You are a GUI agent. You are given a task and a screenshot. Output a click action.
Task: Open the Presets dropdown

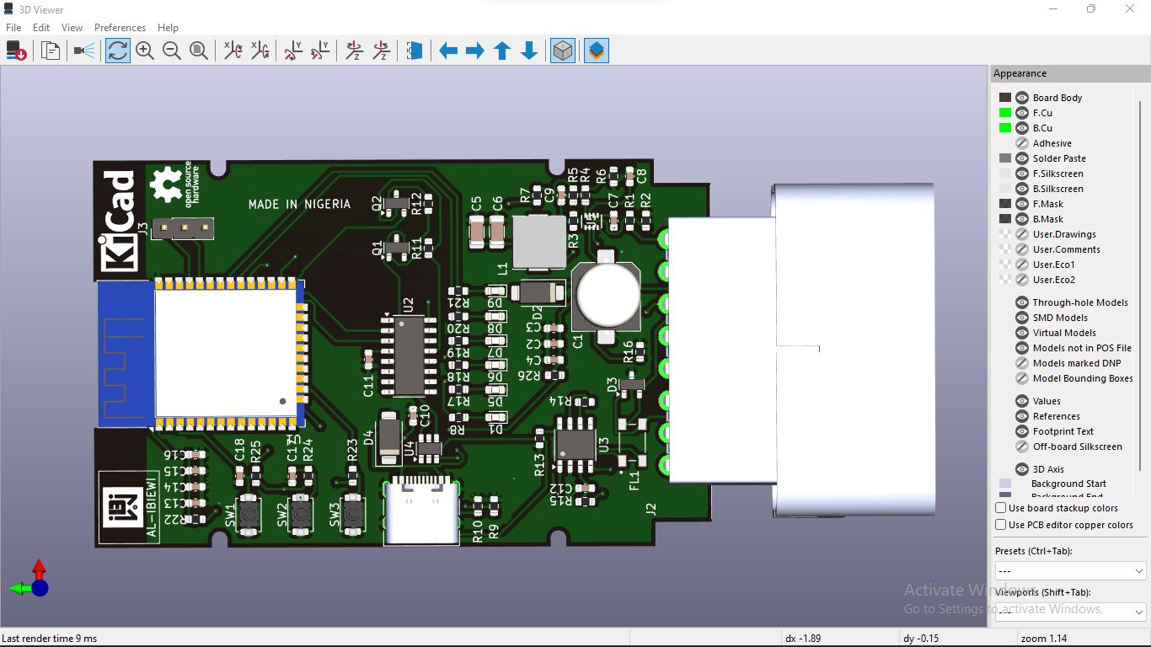(x=1140, y=570)
